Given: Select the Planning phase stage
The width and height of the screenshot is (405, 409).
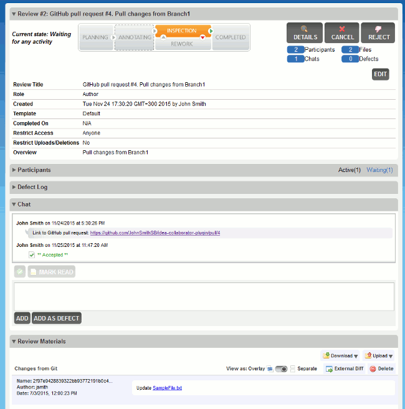Looking at the screenshot, I should [x=95, y=37].
